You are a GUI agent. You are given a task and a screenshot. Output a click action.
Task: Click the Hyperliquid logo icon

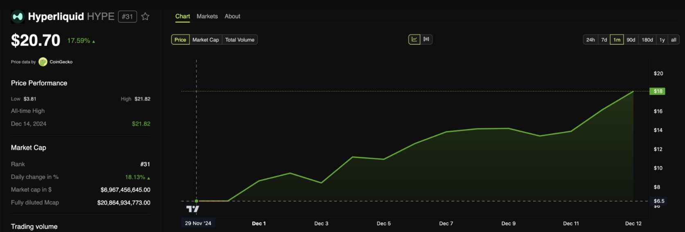[x=18, y=16]
